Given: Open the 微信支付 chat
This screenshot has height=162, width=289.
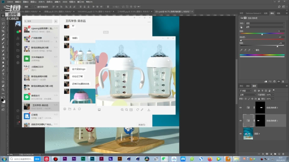Looking at the screenshot, I should (x=41, y=97).
